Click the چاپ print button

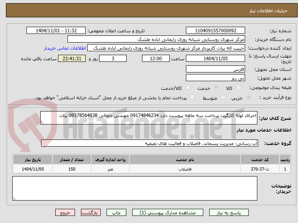tap(116, 213)
